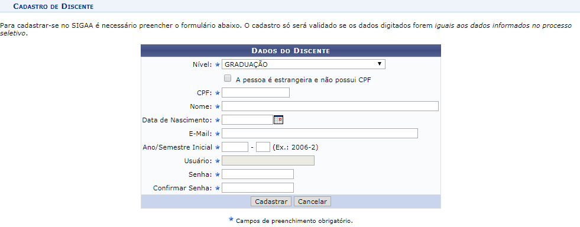580x227 pixels.
Task: Click the semester number field
Action: click(x=263, y=147)
